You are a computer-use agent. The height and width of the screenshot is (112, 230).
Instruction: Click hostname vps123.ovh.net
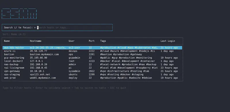pos(40,74)
